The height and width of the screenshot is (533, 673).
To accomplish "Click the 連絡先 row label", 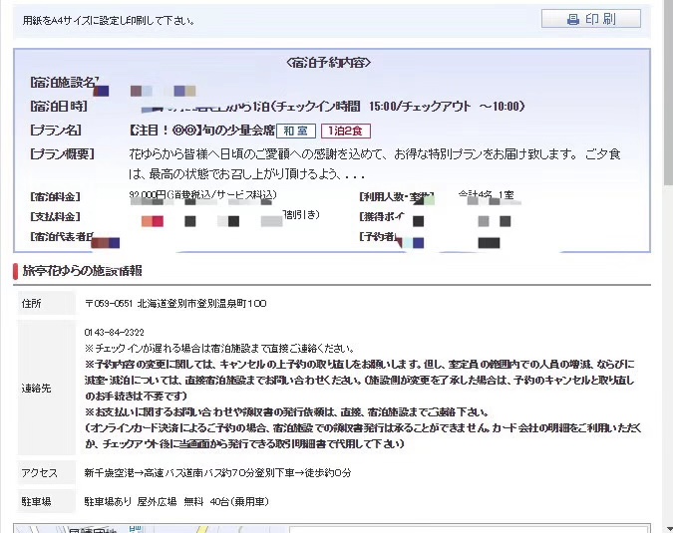I will [x=37, y=389].
